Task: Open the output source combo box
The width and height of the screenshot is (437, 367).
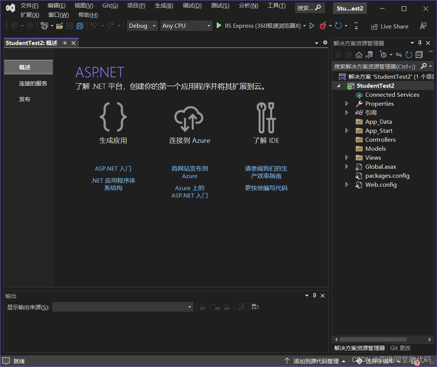Action: (x=123, y=307)
